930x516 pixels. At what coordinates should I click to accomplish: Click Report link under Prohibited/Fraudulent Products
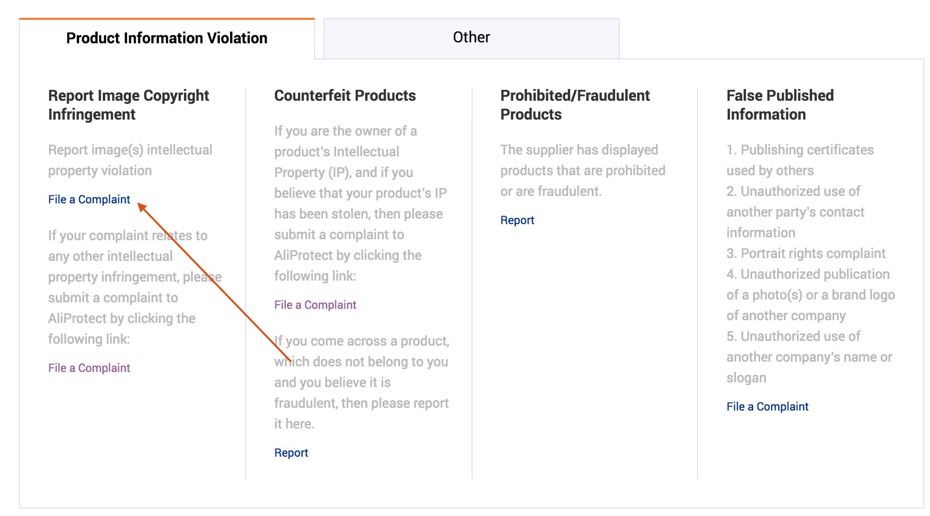click(517, 220)
